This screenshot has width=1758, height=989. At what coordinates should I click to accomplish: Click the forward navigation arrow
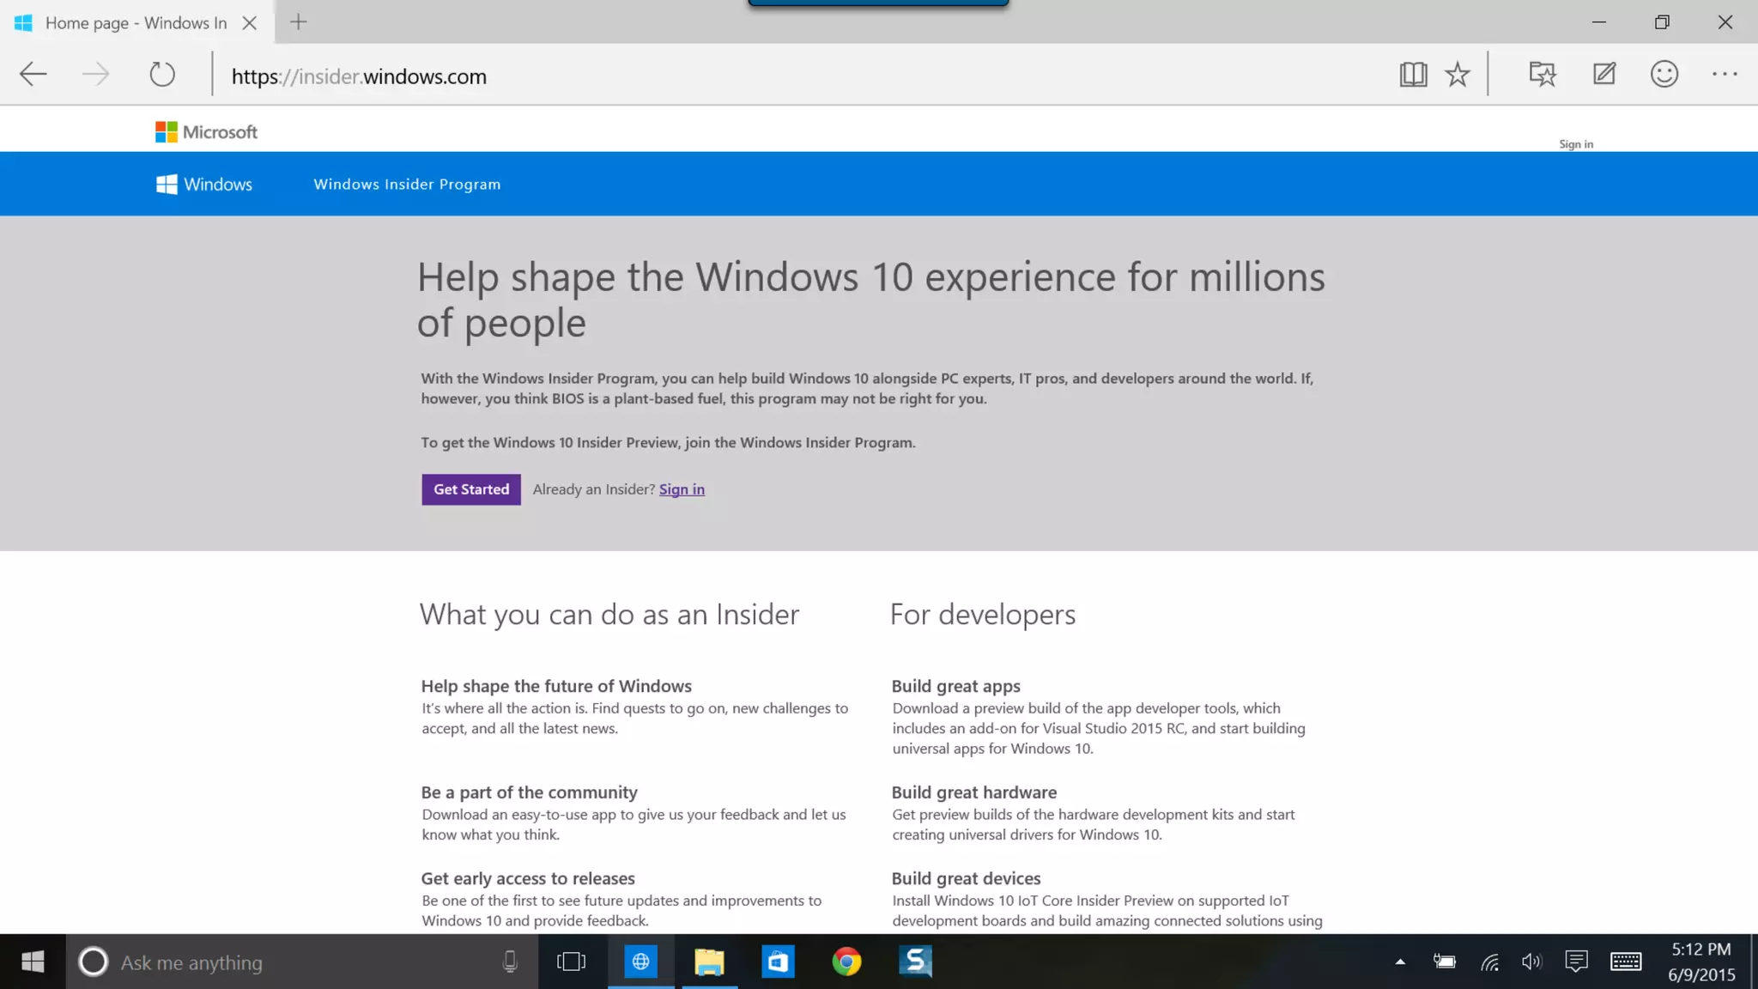pyautogui.click(x=95, y=75)
